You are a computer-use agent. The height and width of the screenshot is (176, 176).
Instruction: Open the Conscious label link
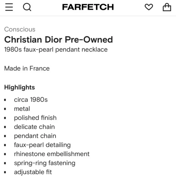[20, 29]
